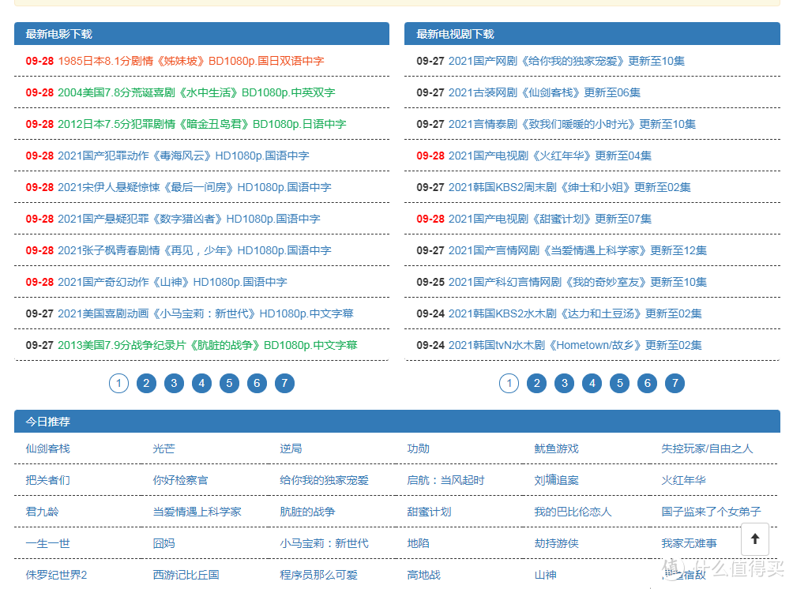Select page 3 in the TV series pagination
793x589 pixels.
click(564, 383)
